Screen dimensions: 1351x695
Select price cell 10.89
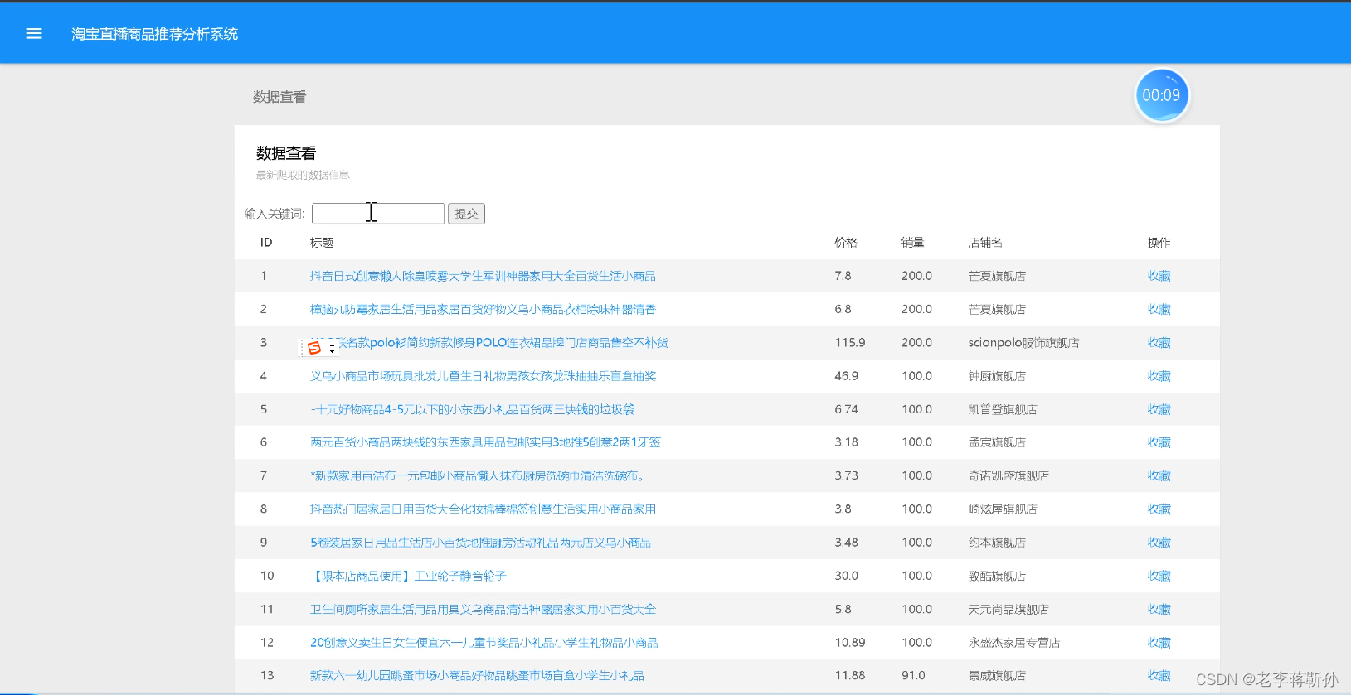tap(850, 642)
